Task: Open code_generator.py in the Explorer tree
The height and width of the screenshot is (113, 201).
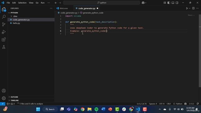Action: pos(21,20)
